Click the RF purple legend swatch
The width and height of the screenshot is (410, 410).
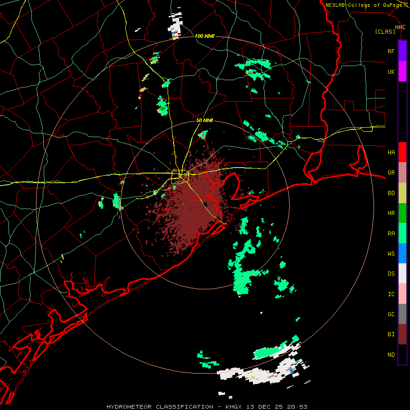tap(402, 51)
